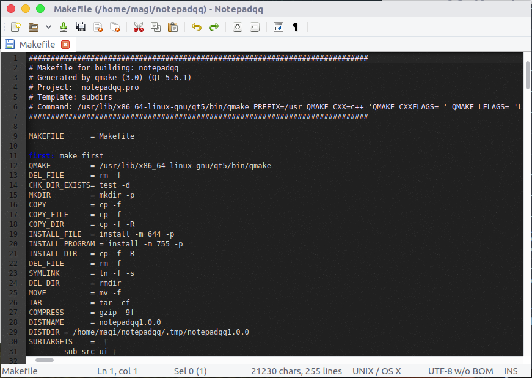Zoom out with the minus icon
This screenshot has height=378, width=532.
pos(255,27)
